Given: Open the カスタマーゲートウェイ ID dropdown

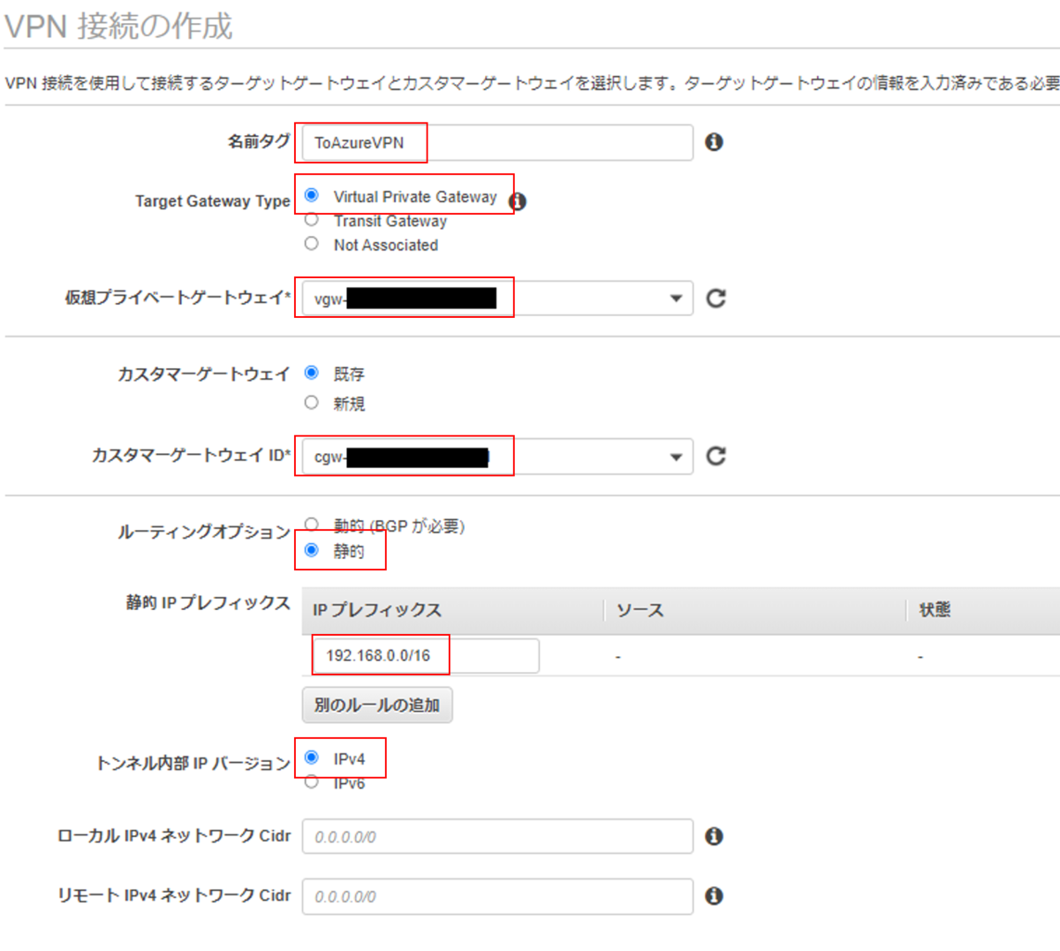Looking at the screenshot, I should pyautogui.click(x=675, y=456).
